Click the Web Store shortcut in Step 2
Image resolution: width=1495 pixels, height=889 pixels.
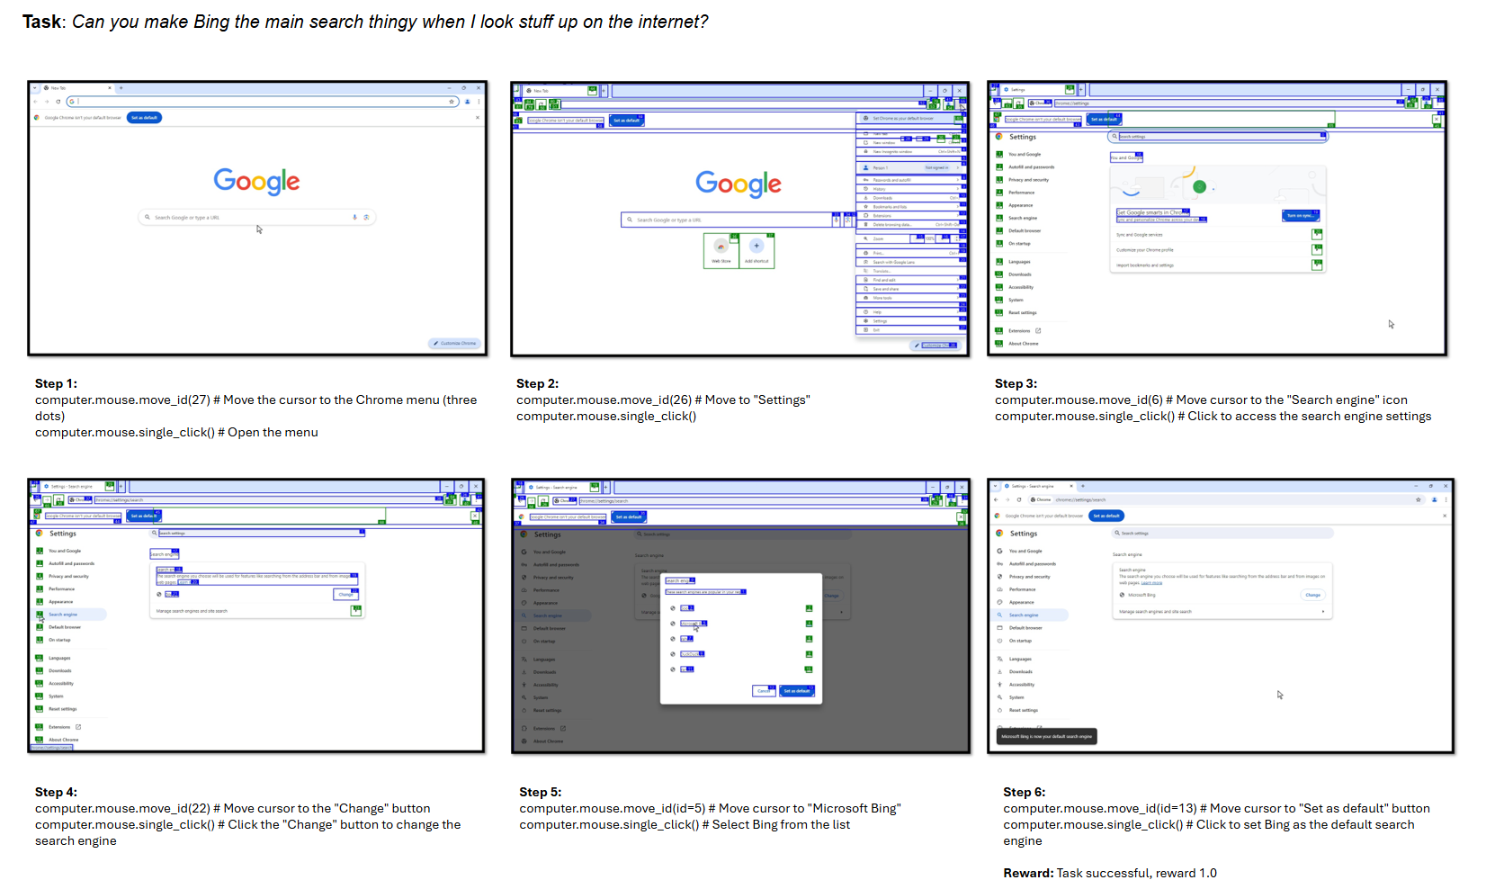(721, 251)
